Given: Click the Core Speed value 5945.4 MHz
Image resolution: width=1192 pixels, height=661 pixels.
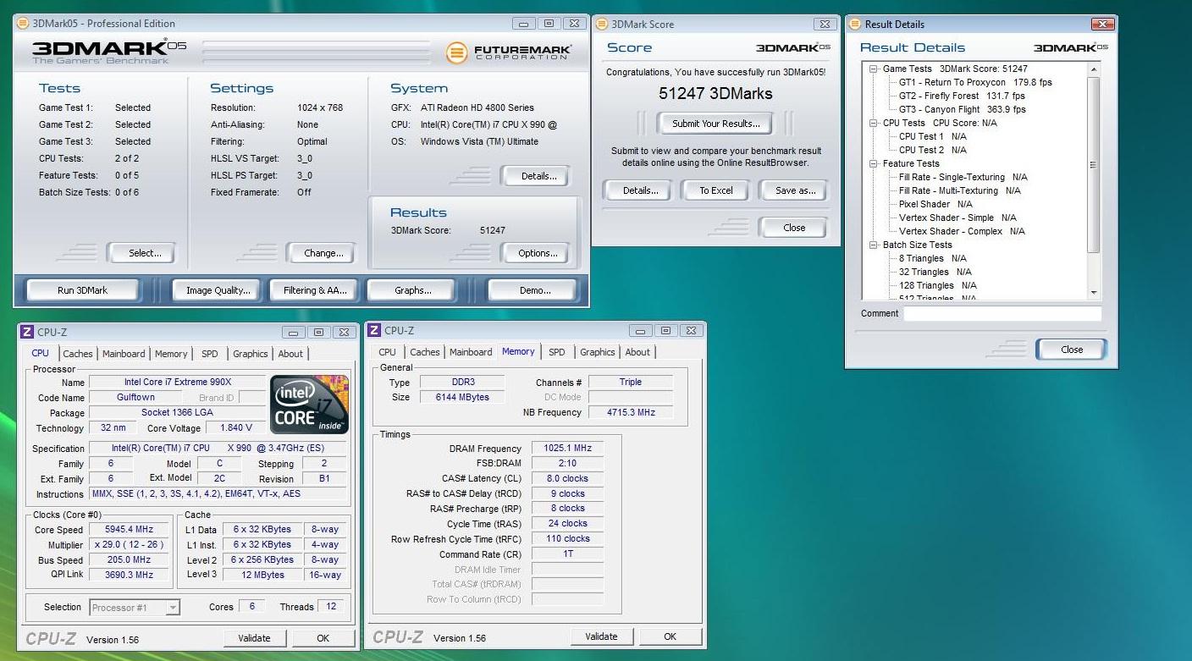Looking at the screenshot, I should [130, 531].
